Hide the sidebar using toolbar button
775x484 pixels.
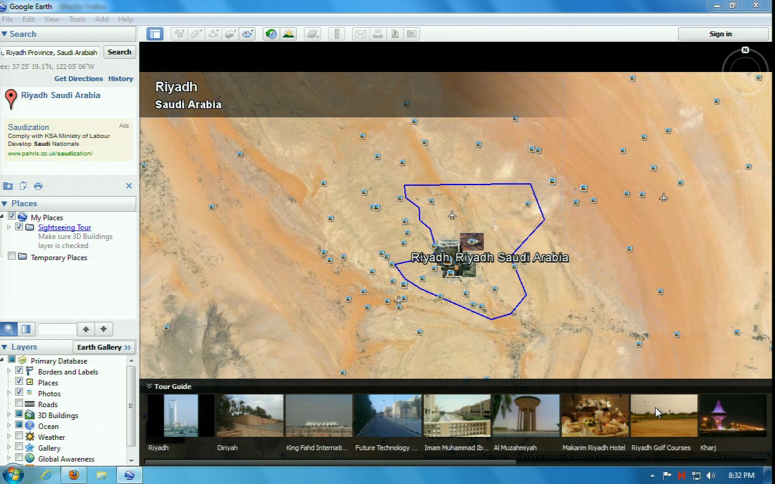(x=155, y=34)
